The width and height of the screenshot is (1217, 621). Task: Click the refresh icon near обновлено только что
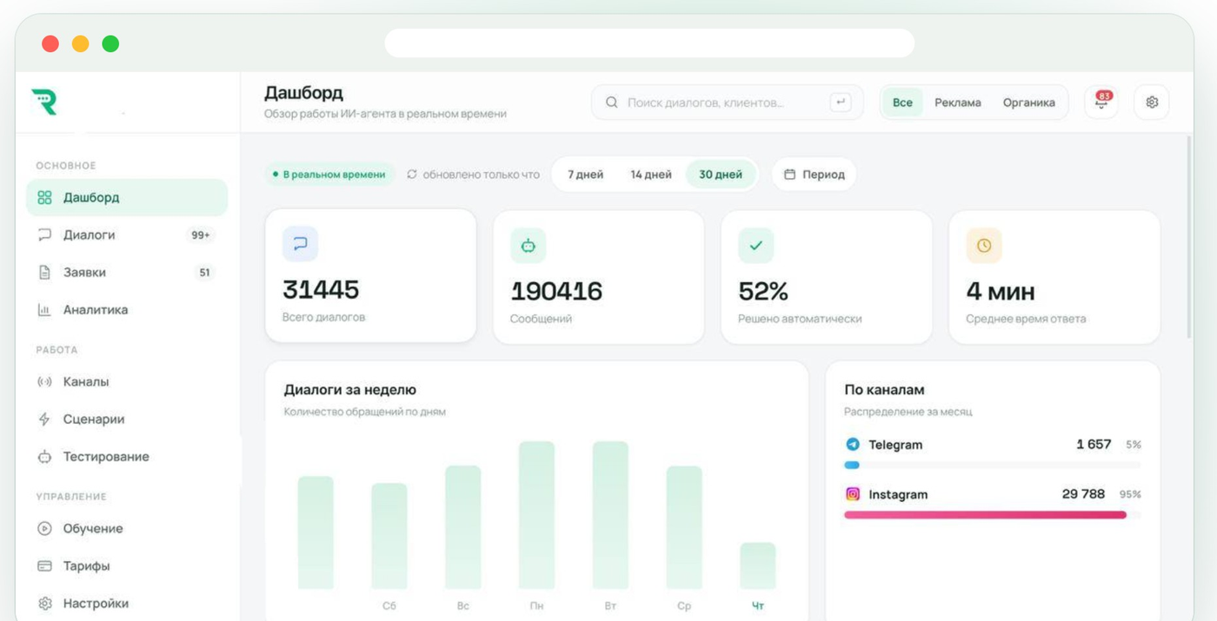(412, 175)
